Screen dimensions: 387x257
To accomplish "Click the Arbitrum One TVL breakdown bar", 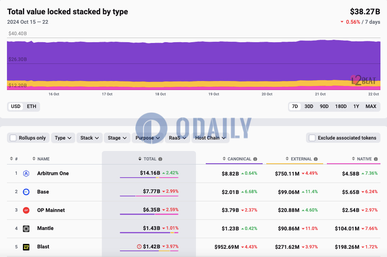I will pos(149,178).
